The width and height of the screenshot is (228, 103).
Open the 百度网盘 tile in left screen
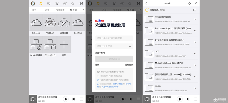pos(64,22)
